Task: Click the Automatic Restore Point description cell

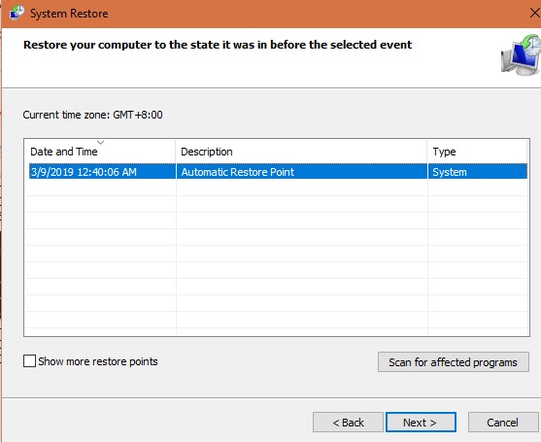Action: tap(301, 172)
